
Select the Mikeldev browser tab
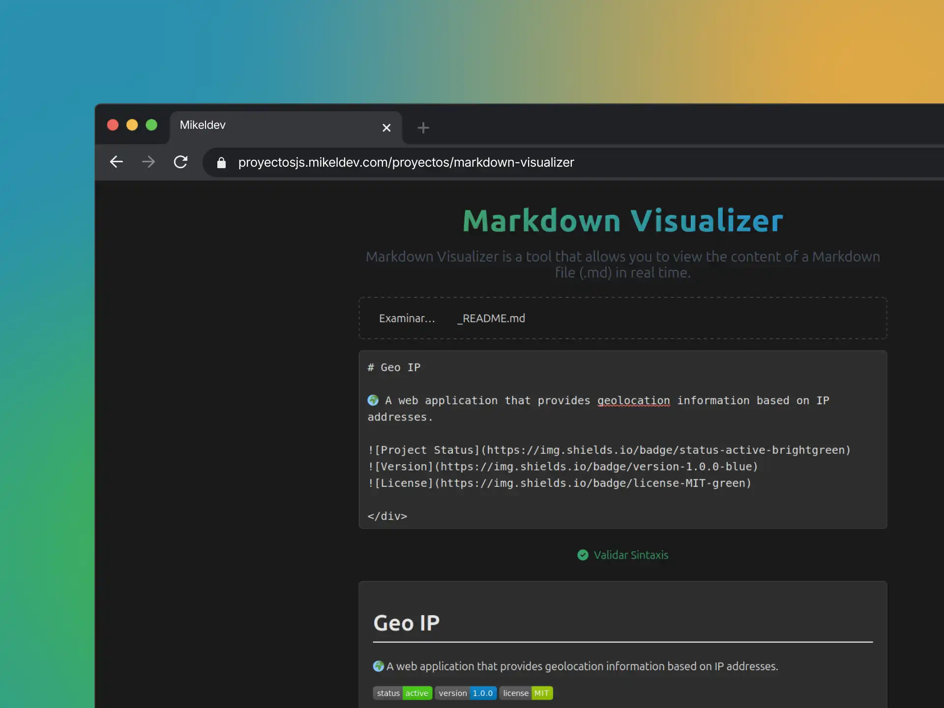tap(286, 127)
